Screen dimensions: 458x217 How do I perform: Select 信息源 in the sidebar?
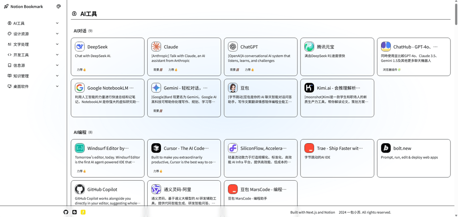pos(19,65)
